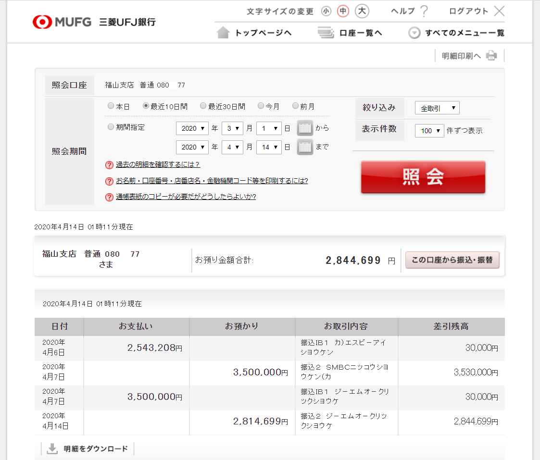This screenshot has height=460, width=540.
Task: Open the start month dropdown showing 3
Action: [232, 128]
